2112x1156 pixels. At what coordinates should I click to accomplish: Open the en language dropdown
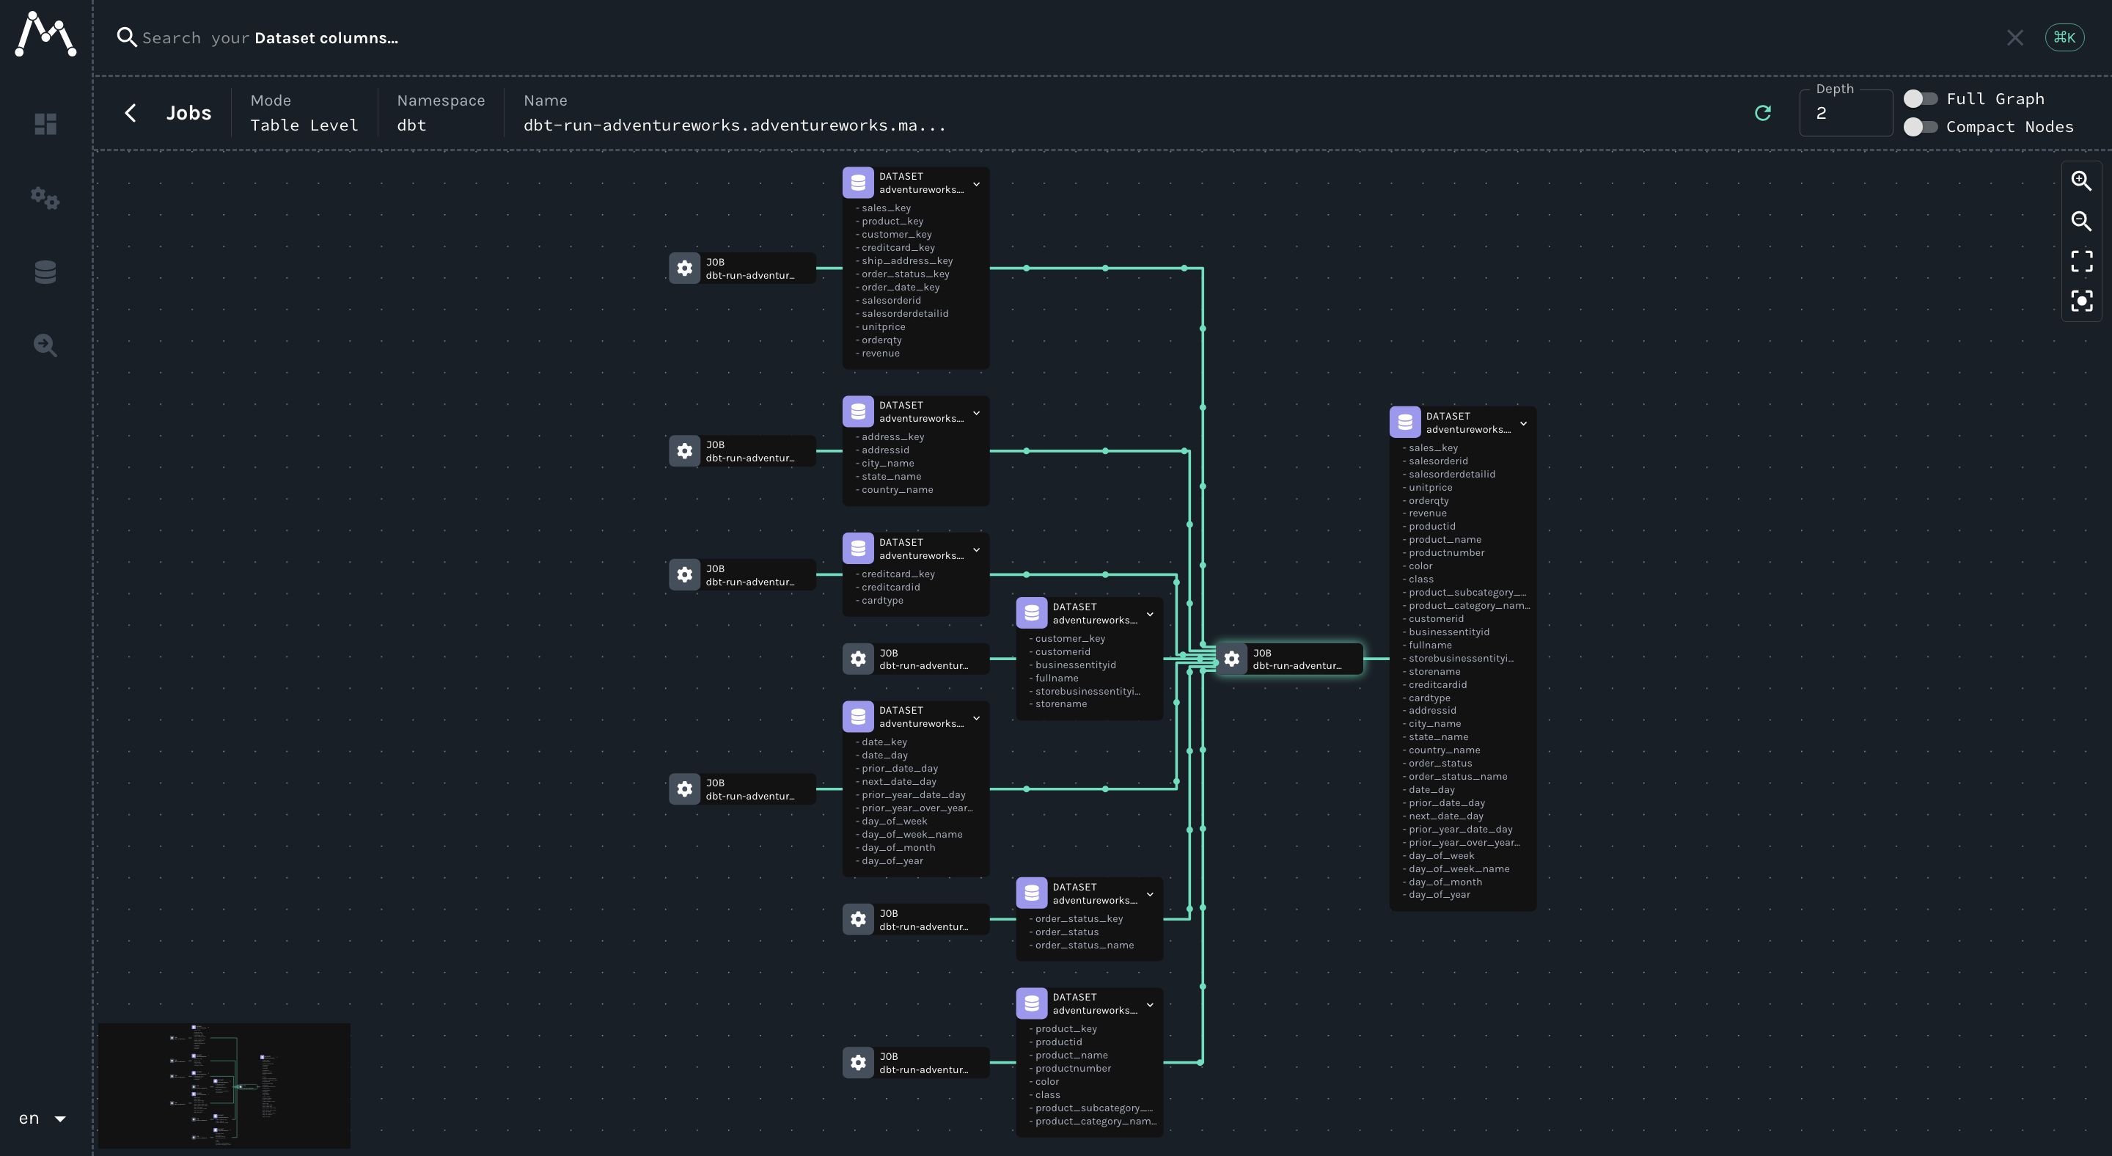pyautogui.click(x=43, y=1119)
